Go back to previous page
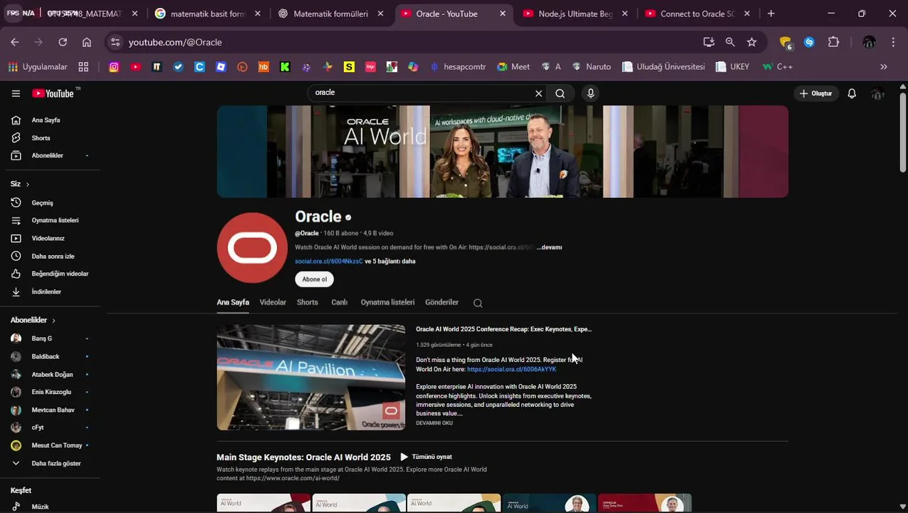908x513 pixels. click(15, 42)
